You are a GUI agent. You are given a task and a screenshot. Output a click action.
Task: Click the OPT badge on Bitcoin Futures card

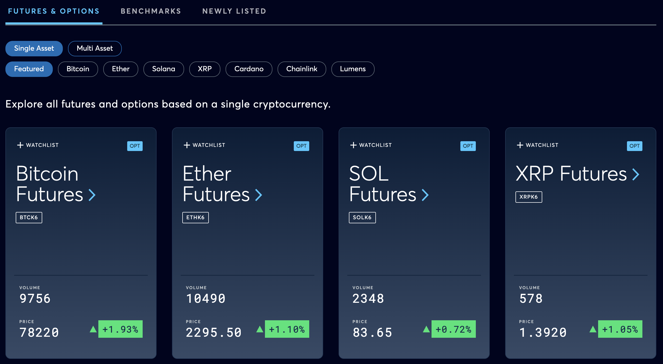[135, 146]
